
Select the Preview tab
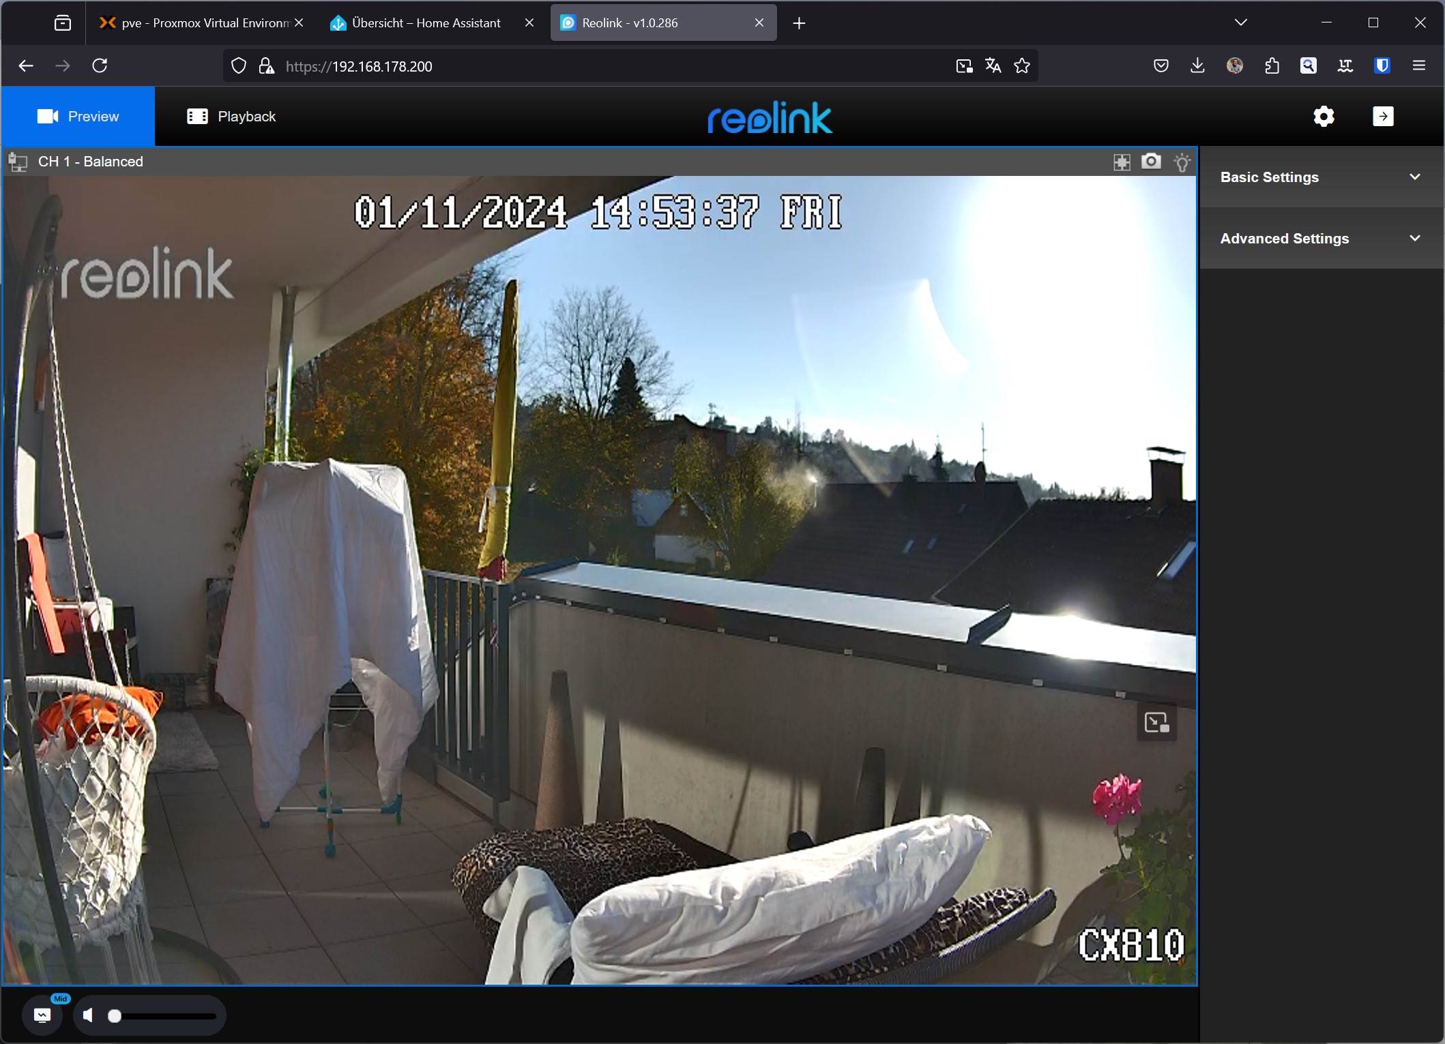(78, 117)
